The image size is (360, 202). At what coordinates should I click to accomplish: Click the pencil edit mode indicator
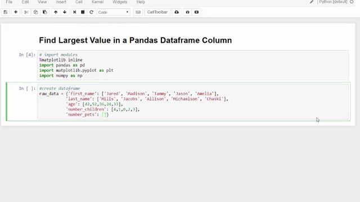[x=311, y=2]
